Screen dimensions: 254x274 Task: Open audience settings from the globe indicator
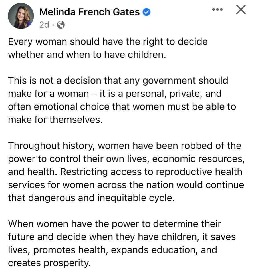(61, 25)
